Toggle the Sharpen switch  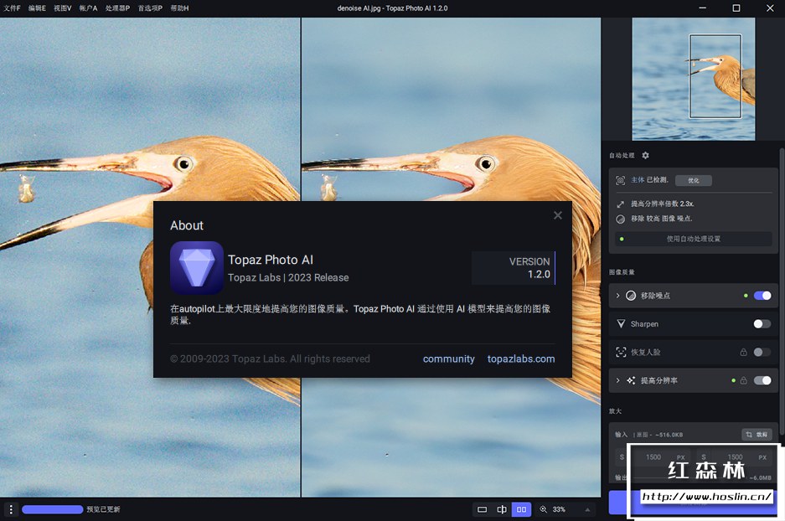762,324
